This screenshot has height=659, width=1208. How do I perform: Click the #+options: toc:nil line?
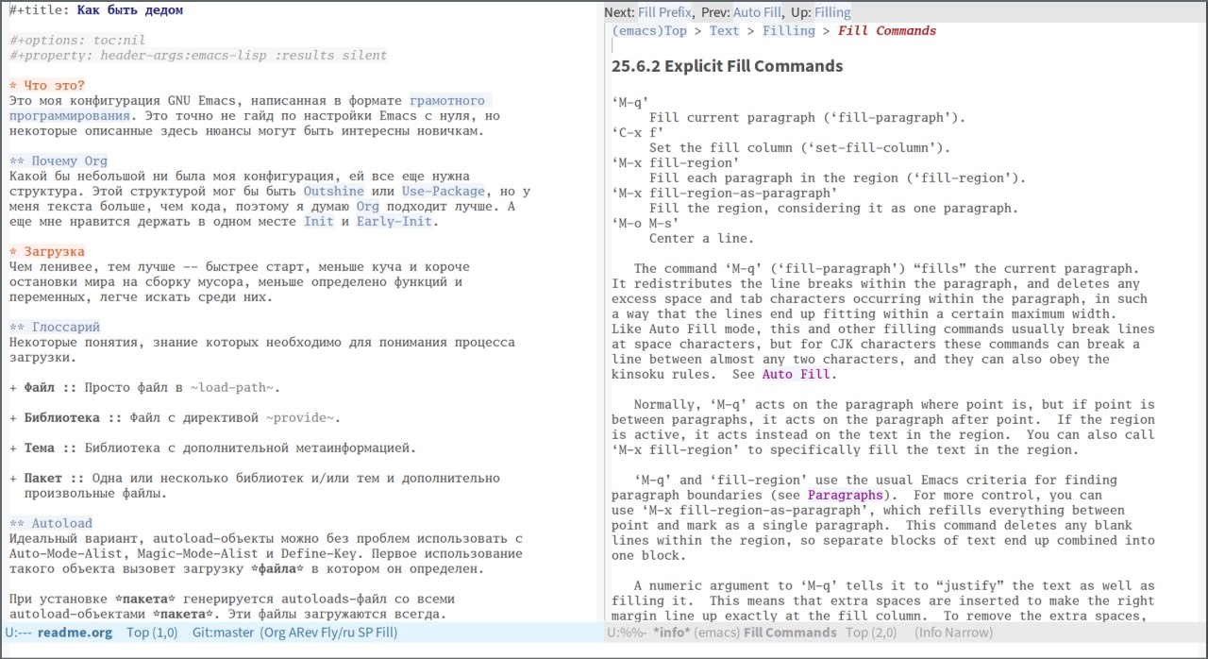pyautogui.click(x=77, y=41)
